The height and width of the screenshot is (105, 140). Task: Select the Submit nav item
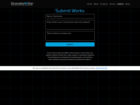[120, 4]
